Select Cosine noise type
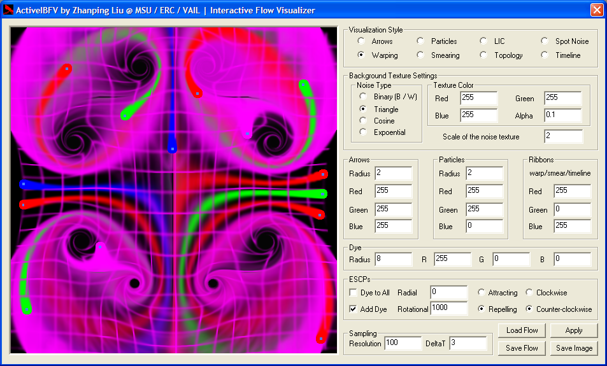The height and width of the screenshot is (366, 607). click(363, 121)
